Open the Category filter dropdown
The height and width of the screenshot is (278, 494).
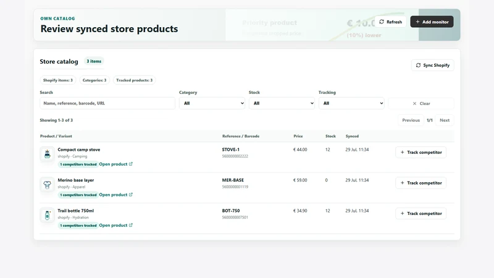pyautogui.click(x=212, y=103)
